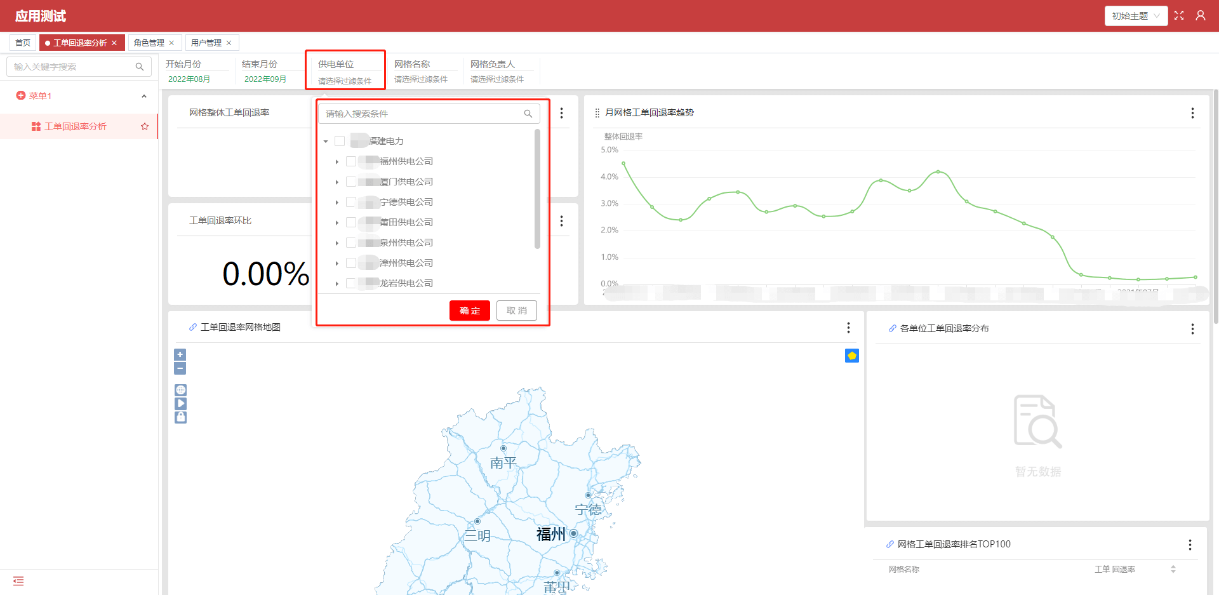Check the 福州供电公司 checkbox
The width and height of the screenshot is (1219, 595).
tap(351, 161)
